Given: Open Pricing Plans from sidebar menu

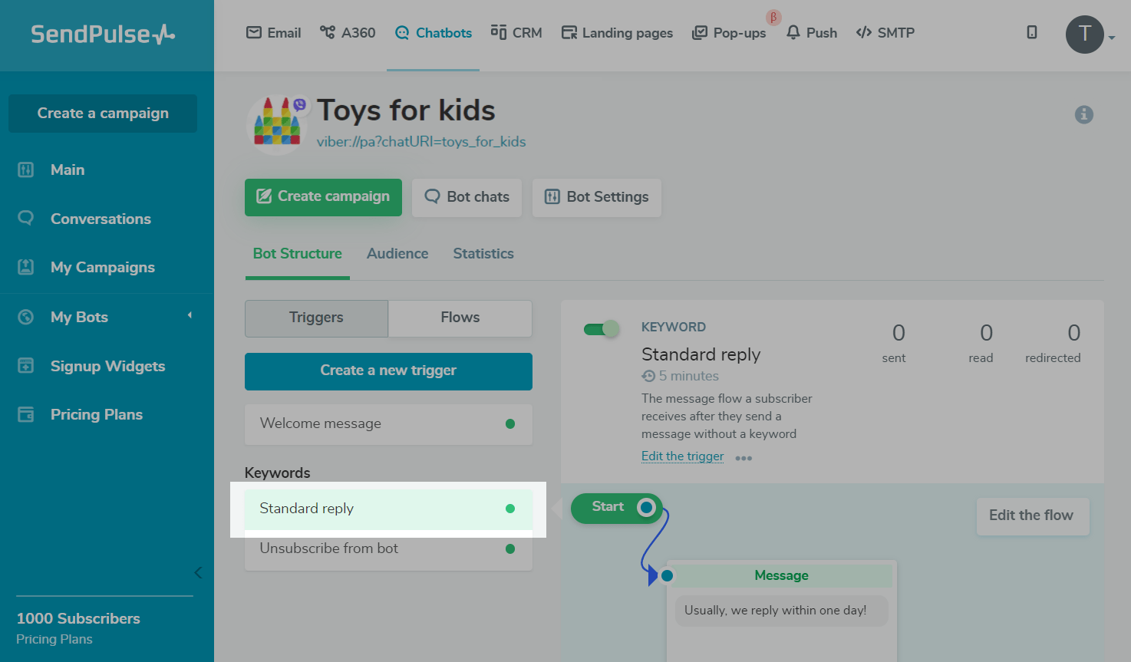Looking at the screenshot, I should [96, 414].
